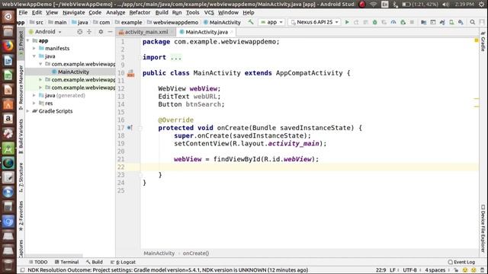Collapse the app node in project tree
The width and height of the screenshot is (488, 274).
coord(28,40)
